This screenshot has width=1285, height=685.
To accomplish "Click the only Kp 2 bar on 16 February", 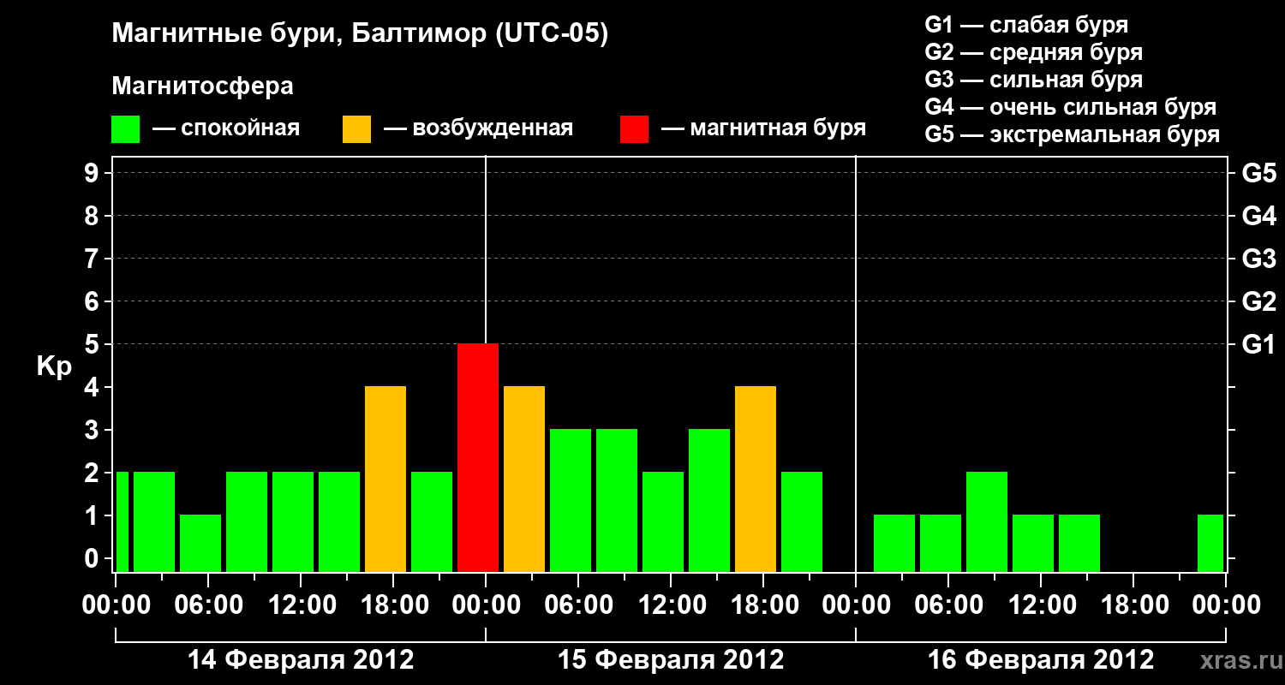I will tap(987, 522).
